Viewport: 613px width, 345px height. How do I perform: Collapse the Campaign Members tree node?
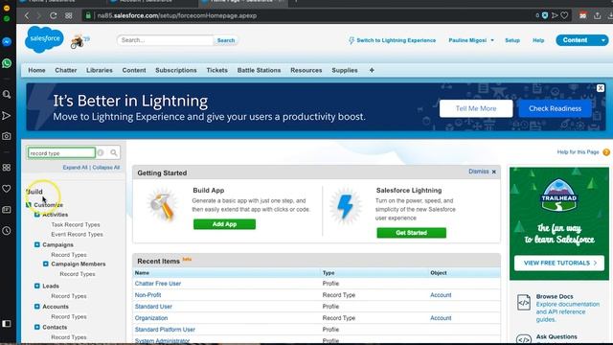pos(46,264)
